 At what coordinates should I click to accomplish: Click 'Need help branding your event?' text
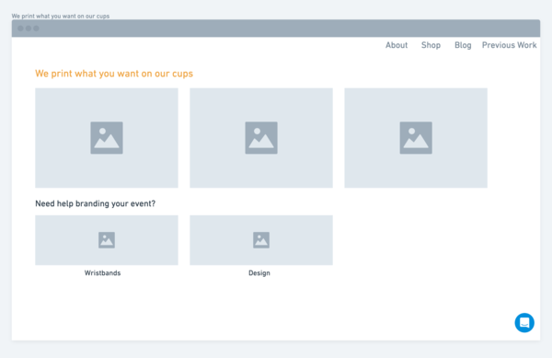point(95,203)
